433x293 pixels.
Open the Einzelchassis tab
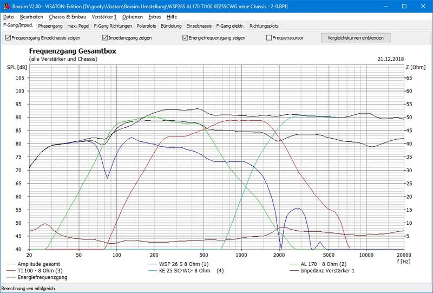pyautogui.click(x=199, y=25)
